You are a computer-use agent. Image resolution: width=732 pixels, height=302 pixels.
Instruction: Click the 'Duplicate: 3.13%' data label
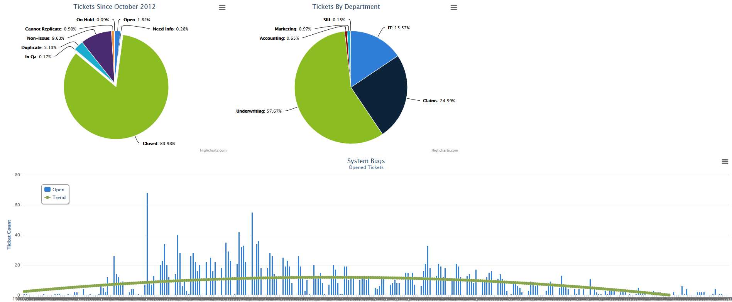39,47
